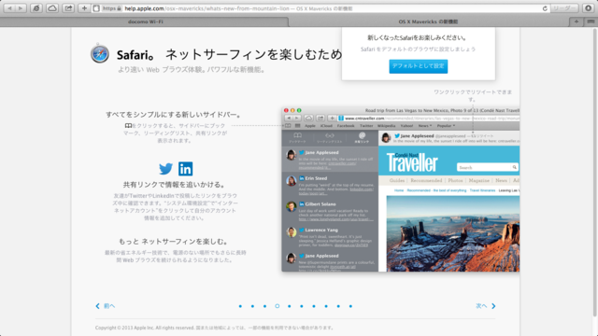Click Erin Steed's shared link row

pyautogui.click(x=330, y=185)
